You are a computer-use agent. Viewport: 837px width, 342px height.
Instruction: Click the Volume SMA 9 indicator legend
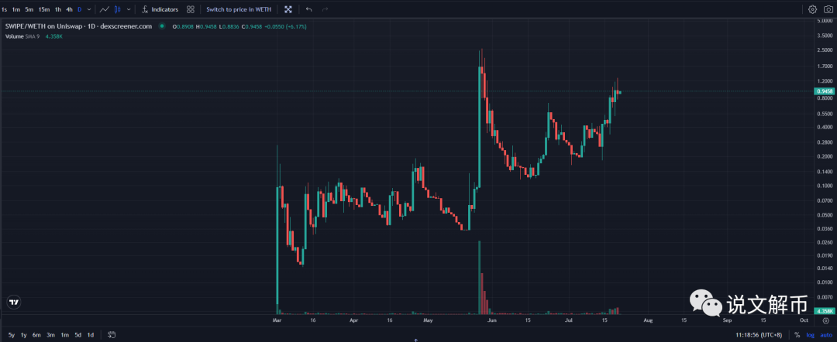(x=22, y=36)
